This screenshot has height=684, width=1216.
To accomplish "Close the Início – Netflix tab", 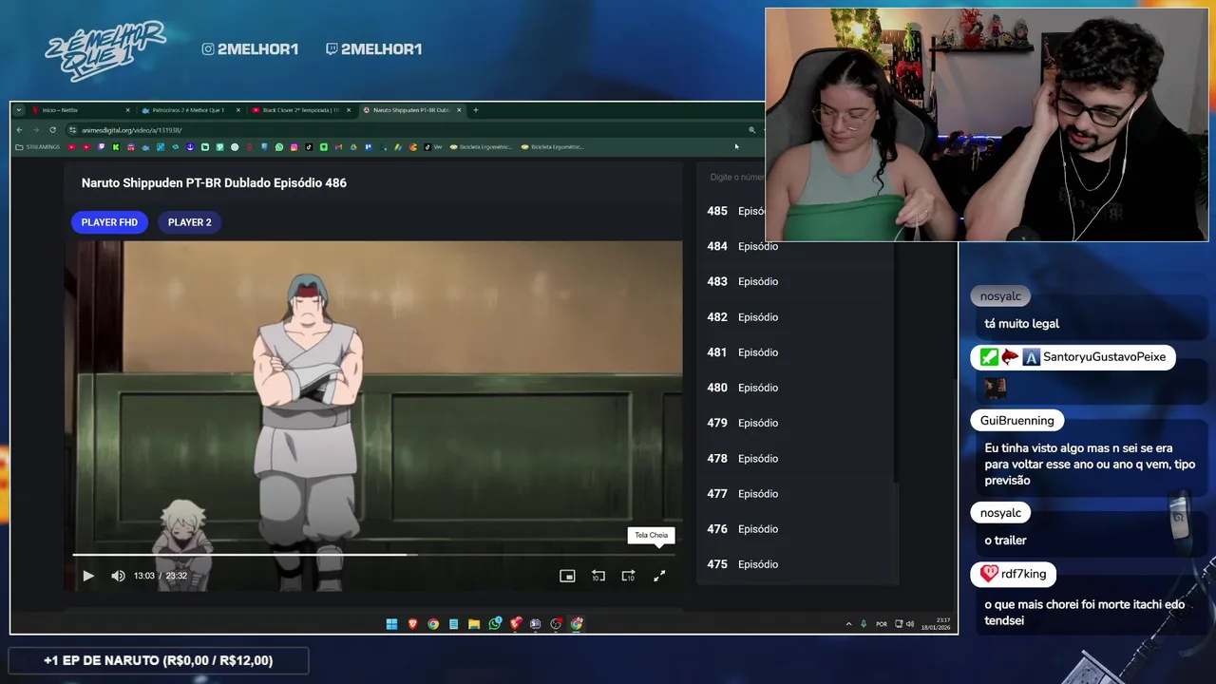I will coord(127,110).
